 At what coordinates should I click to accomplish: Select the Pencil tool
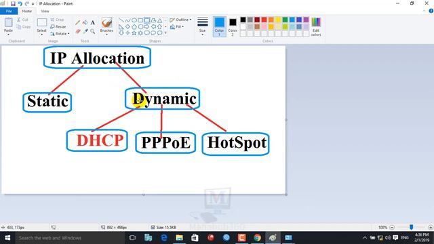coord(78,22)
